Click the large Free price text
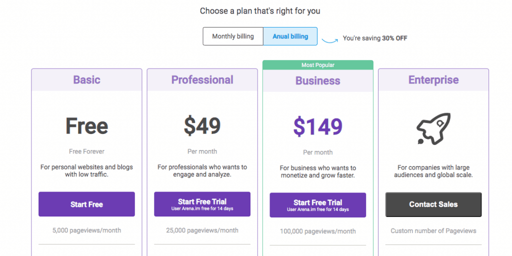512x256 pixels. pyautogui.click(x=86, y=126)
